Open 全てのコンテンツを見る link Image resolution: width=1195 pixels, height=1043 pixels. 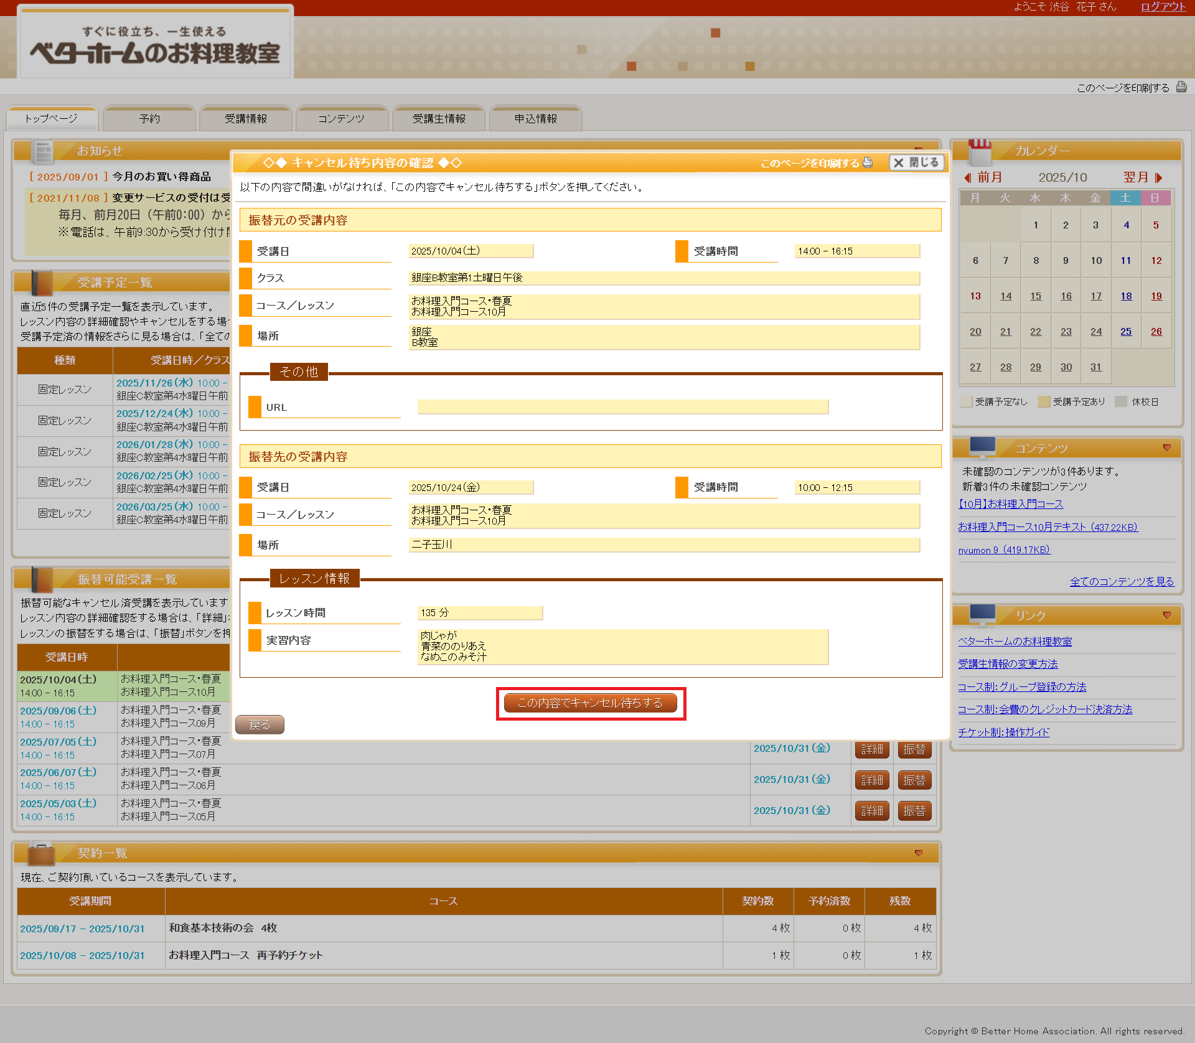1122,581
